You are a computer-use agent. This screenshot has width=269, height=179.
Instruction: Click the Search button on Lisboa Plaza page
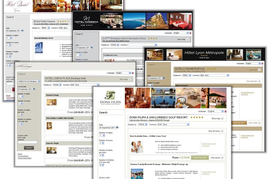[29, 148]
